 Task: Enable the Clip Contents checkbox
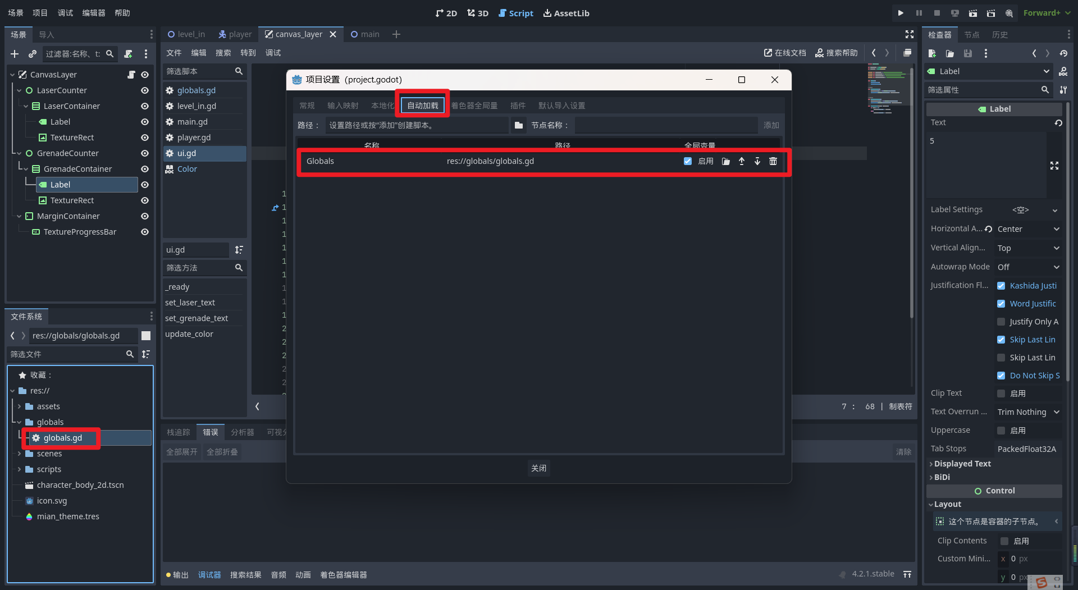tap(1004, 541)
